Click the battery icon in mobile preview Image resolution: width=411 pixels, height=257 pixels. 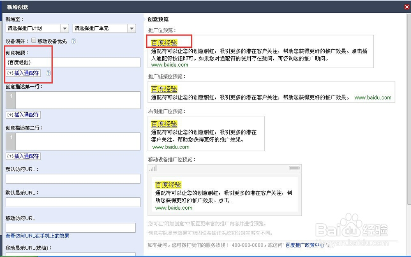click(294, 168)
